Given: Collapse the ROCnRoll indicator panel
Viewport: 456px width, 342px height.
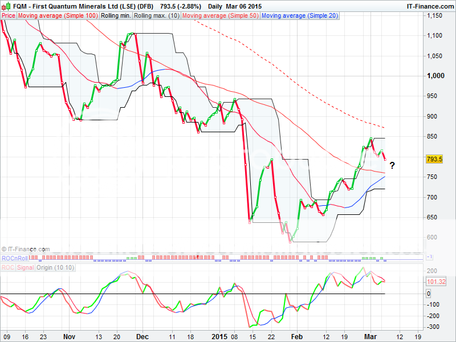Looking at the screenshot, I should 428,257.
